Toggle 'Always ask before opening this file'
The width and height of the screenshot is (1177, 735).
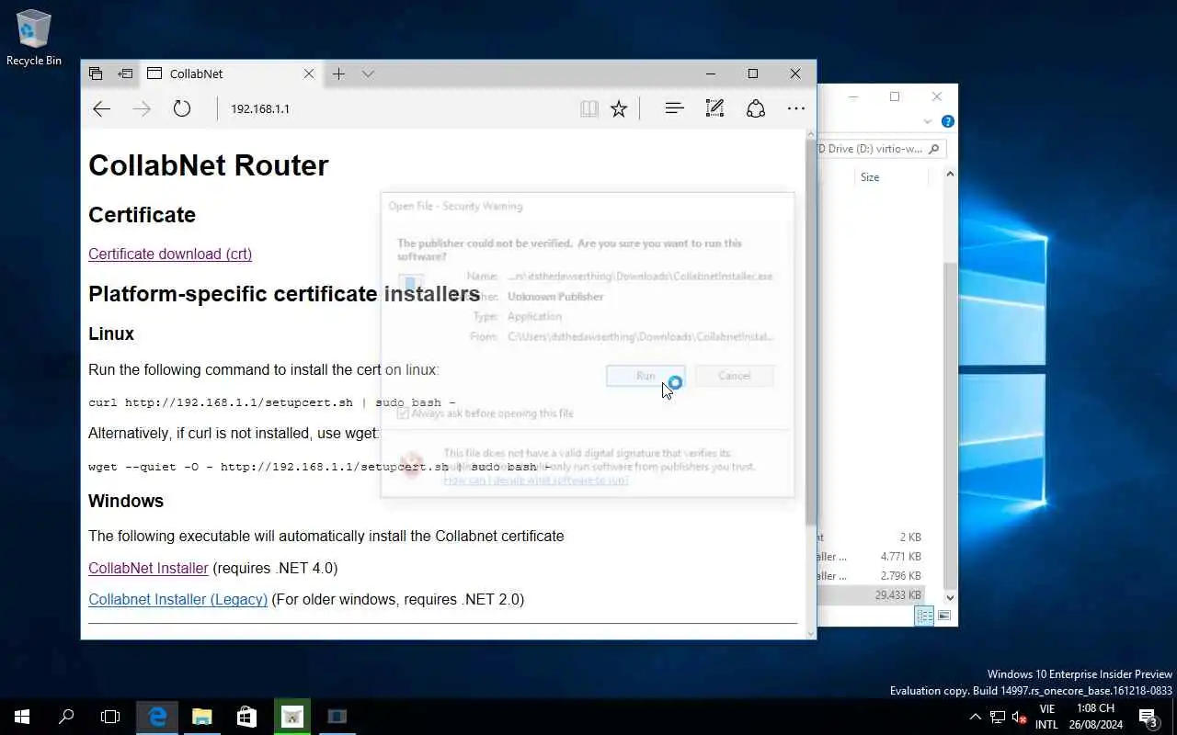[x=403, y=413]
